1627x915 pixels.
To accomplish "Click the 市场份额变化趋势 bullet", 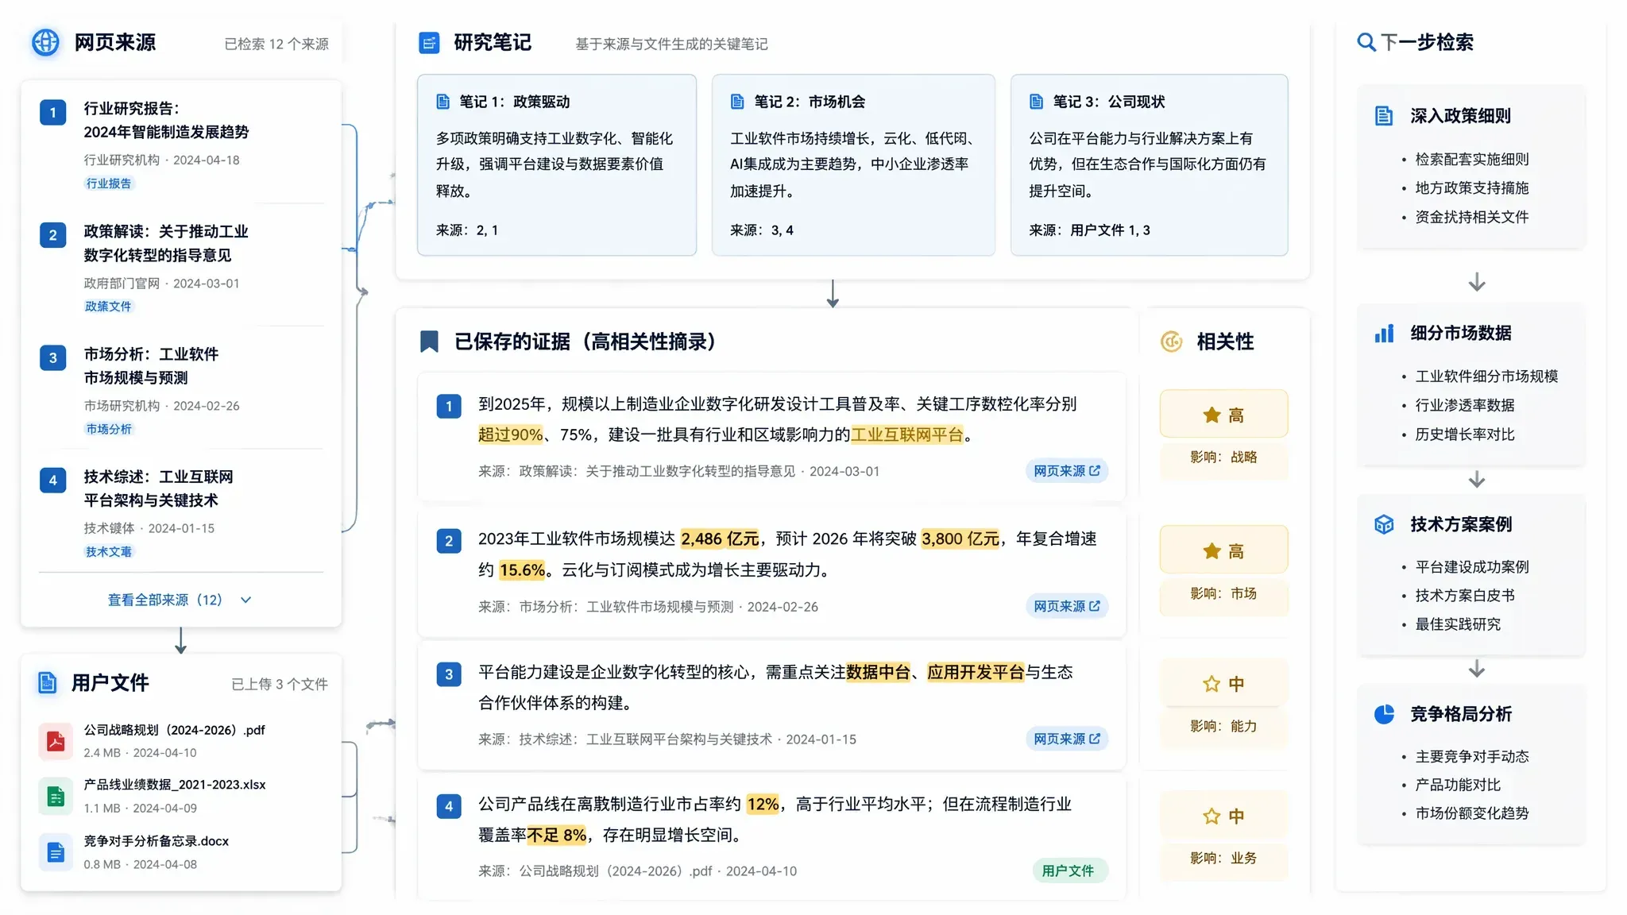I will [x=1471, y=813].
